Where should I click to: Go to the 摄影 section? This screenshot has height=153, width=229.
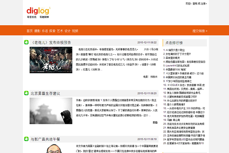[37, 31]
